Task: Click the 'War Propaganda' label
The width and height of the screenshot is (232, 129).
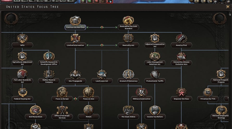Action: pos(75,81)
